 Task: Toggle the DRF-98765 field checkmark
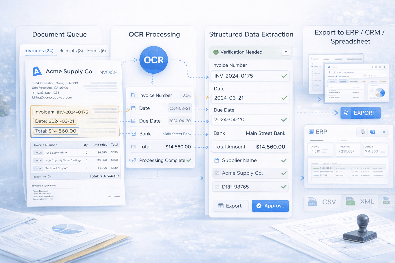[284, 187]
